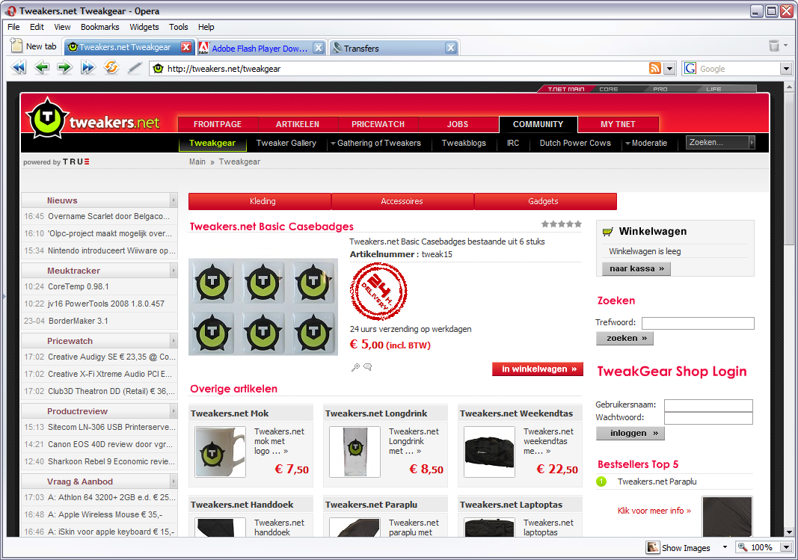The height and width of the screenshot is (560, 798).
Task: Click the zoeken button under Trefwoord
Action: pos(624,338)
